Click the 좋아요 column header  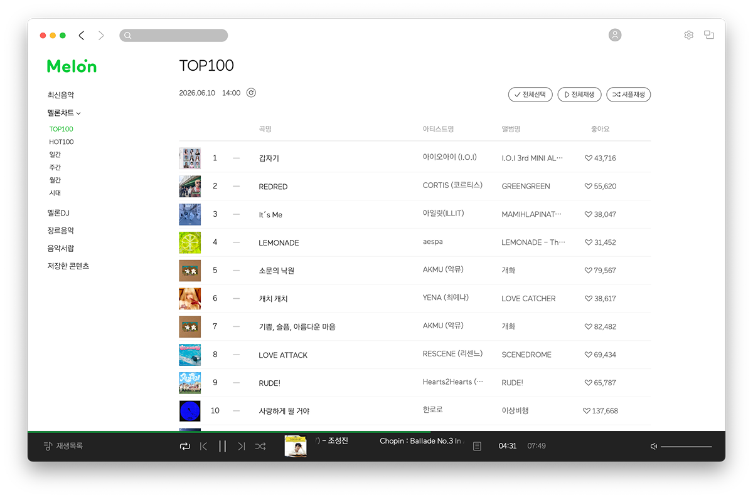[601, 129]
